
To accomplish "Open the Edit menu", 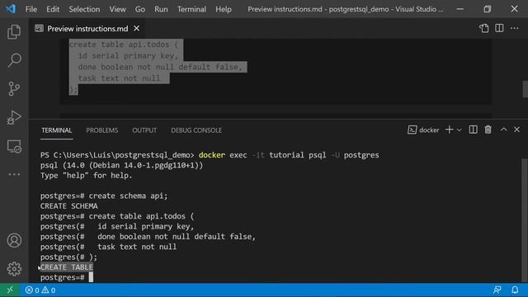I will pos(53,9).
